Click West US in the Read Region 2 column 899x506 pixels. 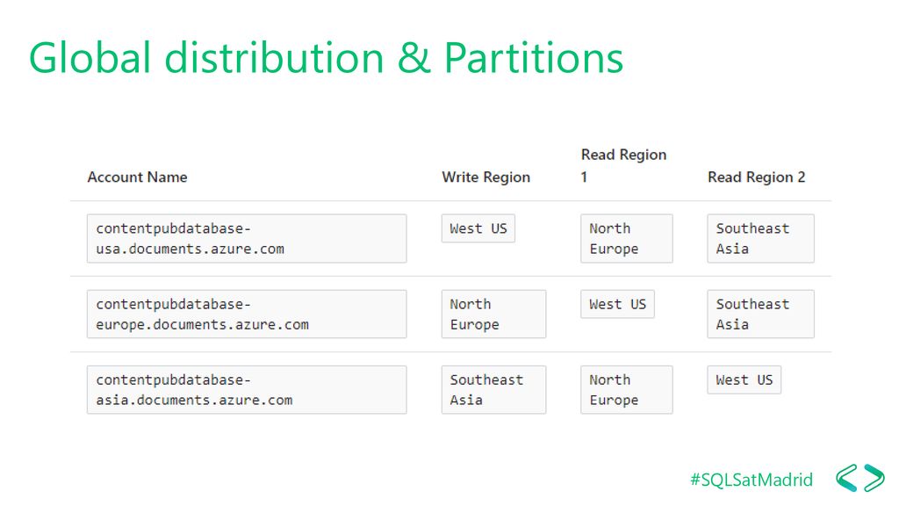744,379
